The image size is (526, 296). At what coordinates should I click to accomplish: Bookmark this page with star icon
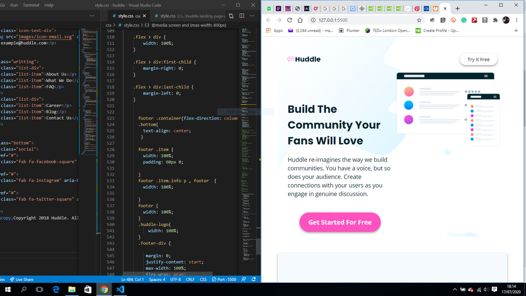[x=419, y=20]
